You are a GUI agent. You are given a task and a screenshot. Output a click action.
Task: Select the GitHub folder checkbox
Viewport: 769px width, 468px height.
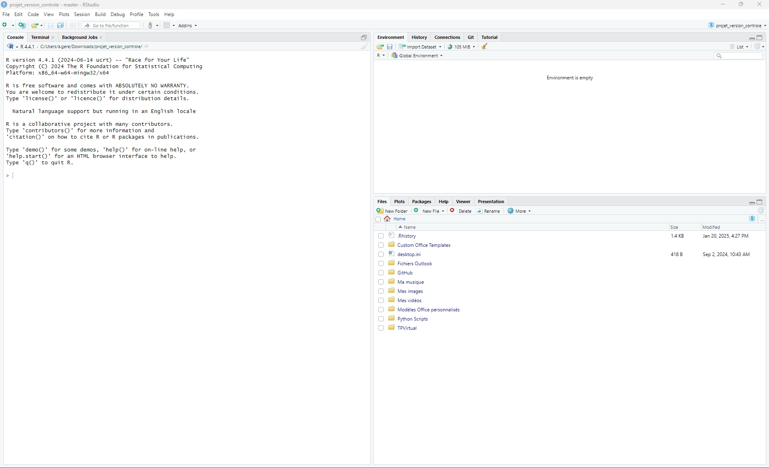381,273
